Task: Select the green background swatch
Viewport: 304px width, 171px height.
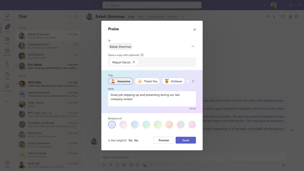Action: click(x=158, y=124)
